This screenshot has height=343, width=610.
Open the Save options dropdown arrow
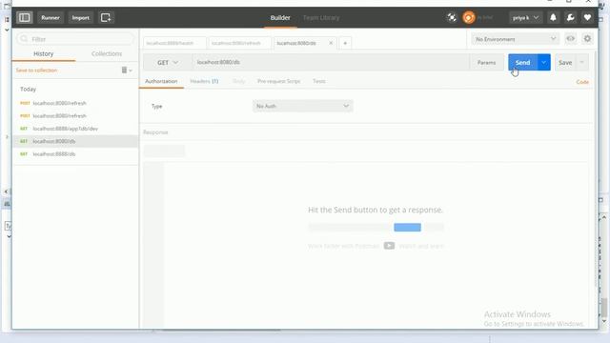[582, 62]
